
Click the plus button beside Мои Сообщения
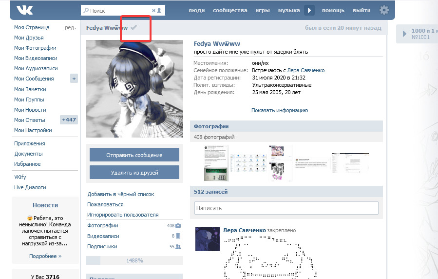[74, 79]
